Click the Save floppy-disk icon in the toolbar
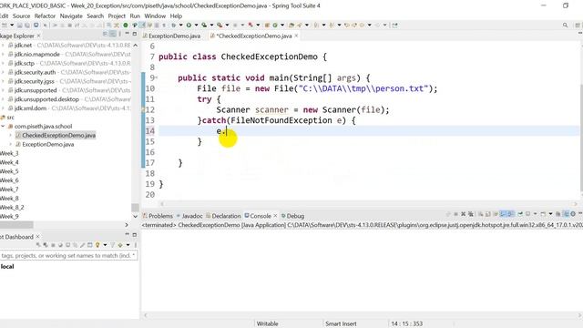Screen dimensions: 583x328 [x=19, y=26]
